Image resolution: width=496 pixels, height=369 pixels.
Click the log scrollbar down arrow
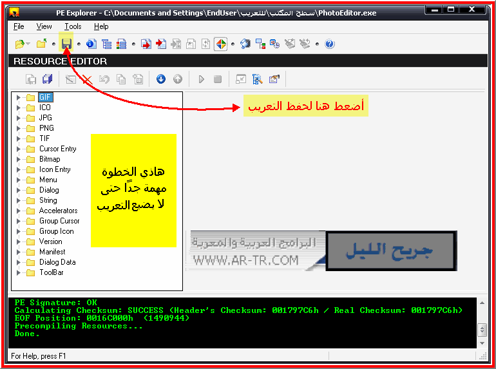click(x=482, y=343)
